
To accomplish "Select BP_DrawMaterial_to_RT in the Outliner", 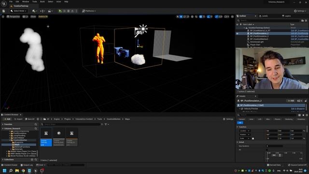I will [x=260, y=31].
